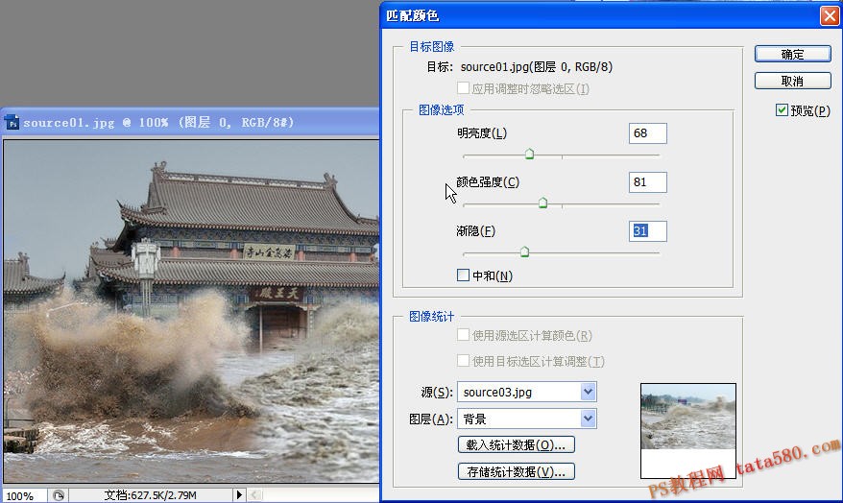Click the 明亮度 luminance slider handle

point(530,155)
